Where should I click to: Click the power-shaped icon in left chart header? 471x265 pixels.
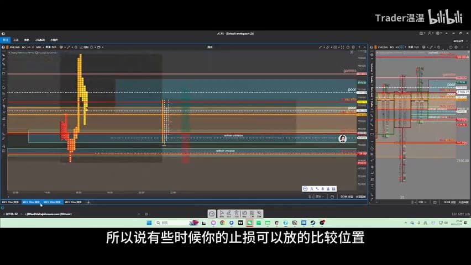348,47
